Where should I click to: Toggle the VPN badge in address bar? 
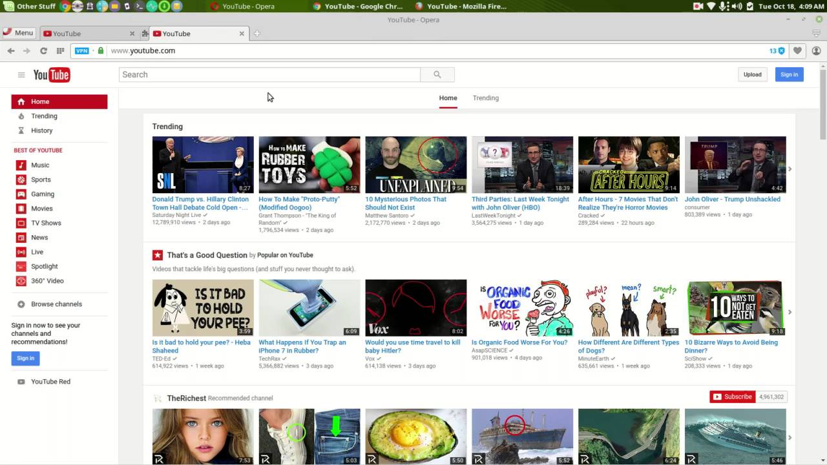[x=81, y=50]
